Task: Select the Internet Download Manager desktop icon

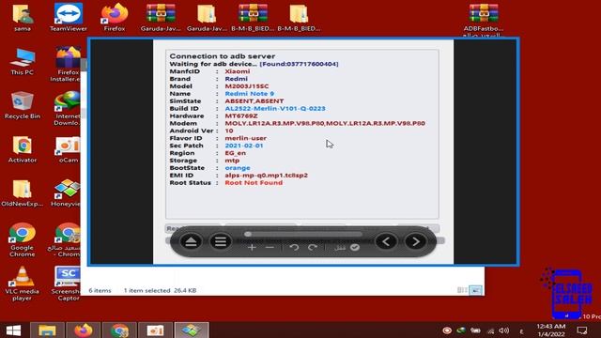Action: click(68, 109)
